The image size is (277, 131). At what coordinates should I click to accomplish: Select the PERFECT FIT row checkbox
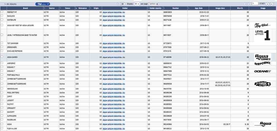pyautogui.click(x=2, y=12)
